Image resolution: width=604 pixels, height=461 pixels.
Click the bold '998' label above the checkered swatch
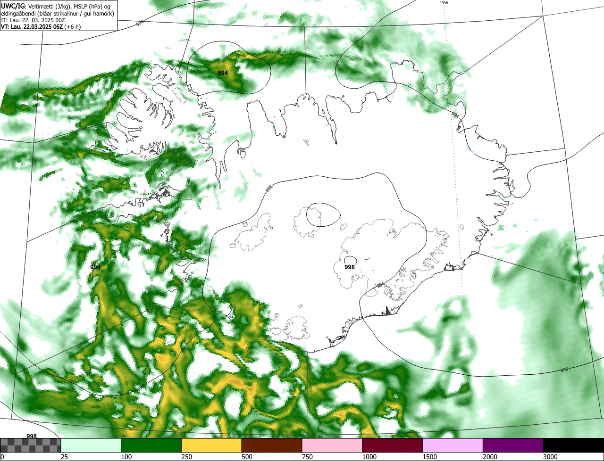tap(32, 436)
